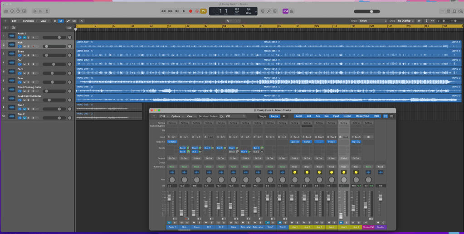
Task: Solo the Snare track in the track header
Action: tap(28, 55)
